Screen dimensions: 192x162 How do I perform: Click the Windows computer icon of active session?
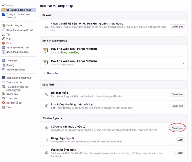[45, 51]
